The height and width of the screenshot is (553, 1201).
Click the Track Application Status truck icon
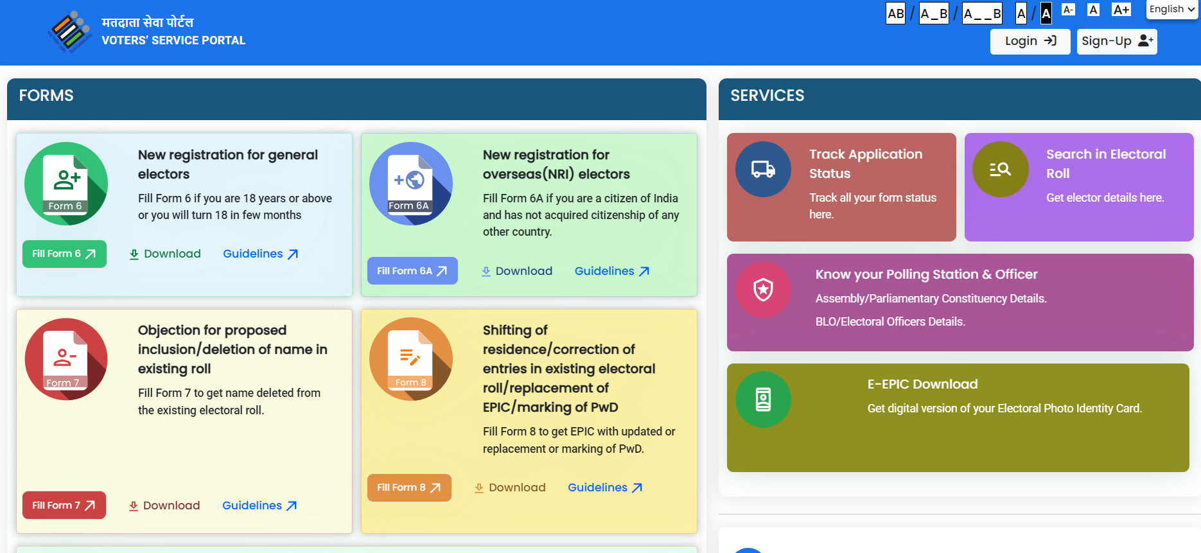763,170
